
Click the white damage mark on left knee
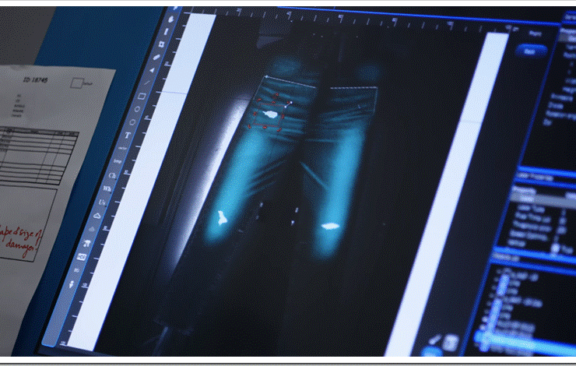pyautogui.click(x=222, y=216)
